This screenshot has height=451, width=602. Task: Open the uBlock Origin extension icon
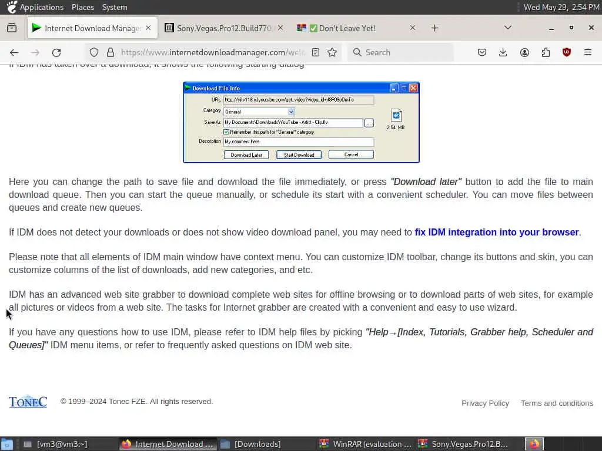pyautogui.click(x=567, y=52)
